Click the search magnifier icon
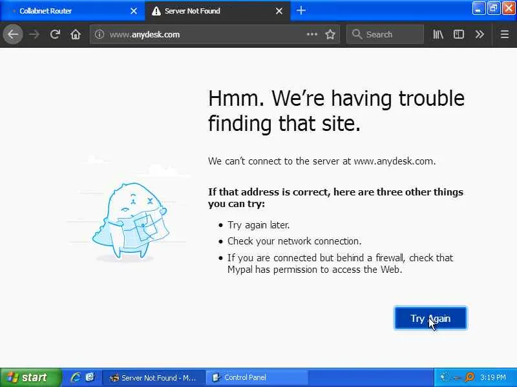Viewport: 517px width, 387px height. point(357,34)
